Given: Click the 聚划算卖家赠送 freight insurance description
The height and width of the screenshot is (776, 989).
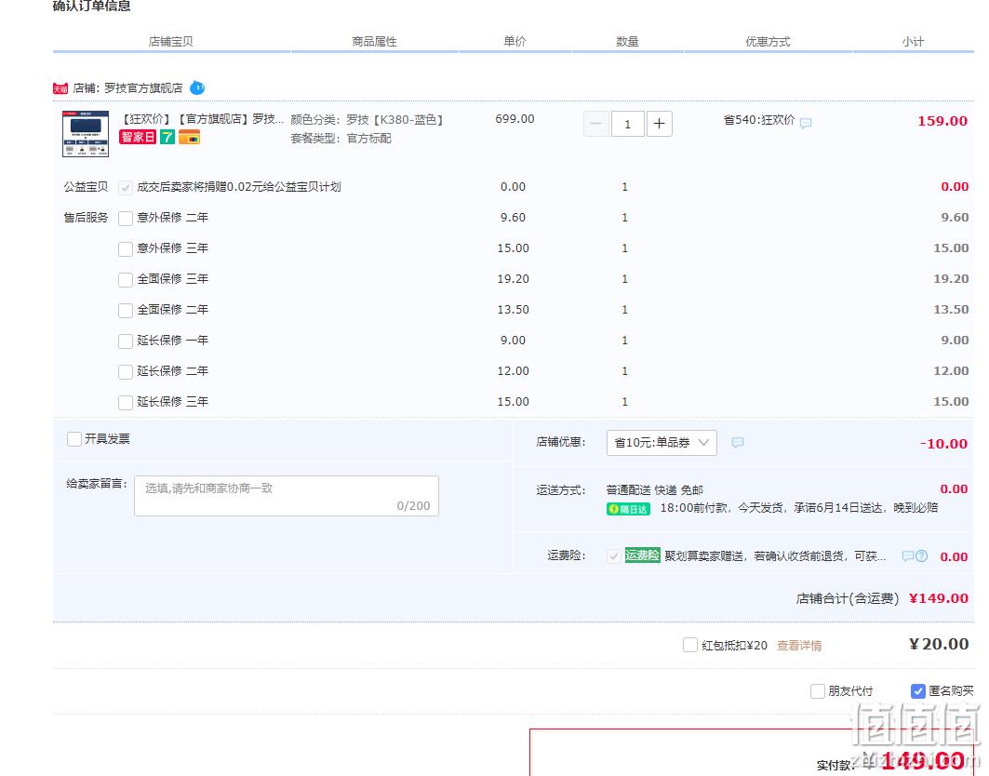Looking at the screenshot, I should point(775,555).
